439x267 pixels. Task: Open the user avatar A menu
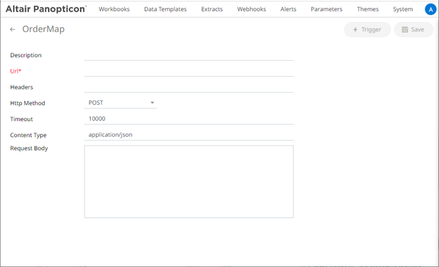click(430, 9)
